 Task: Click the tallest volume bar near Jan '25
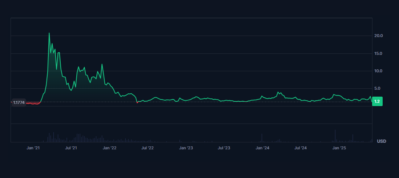[x=335, y=136]
